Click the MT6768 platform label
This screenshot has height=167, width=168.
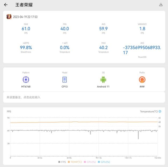26,87
